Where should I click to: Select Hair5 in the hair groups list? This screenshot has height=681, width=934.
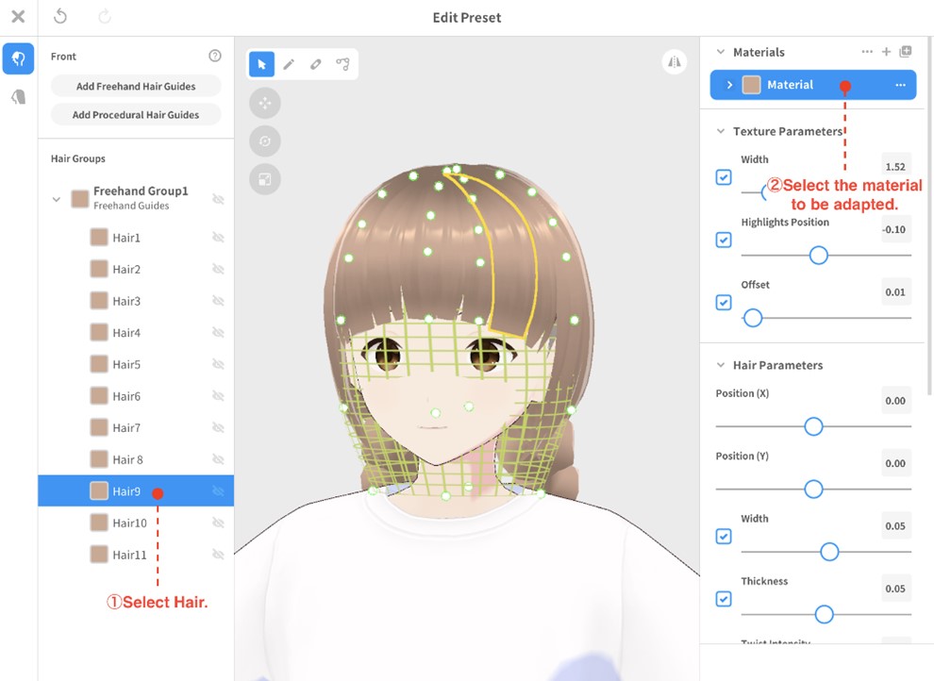click(126, 364)
